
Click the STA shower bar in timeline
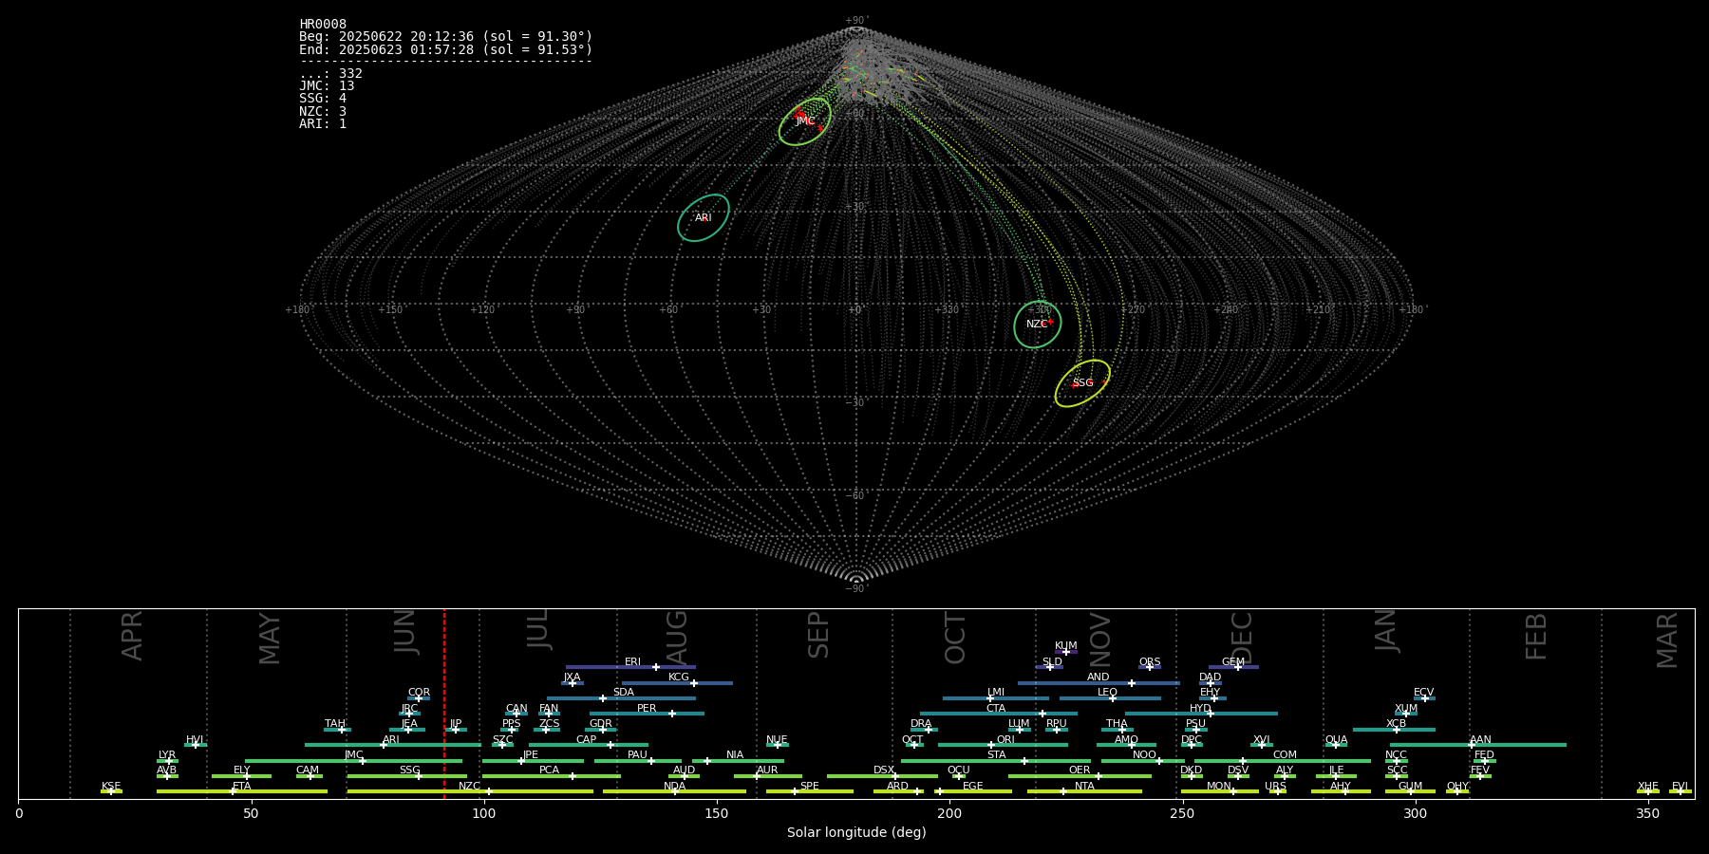(x=996, y=760)
